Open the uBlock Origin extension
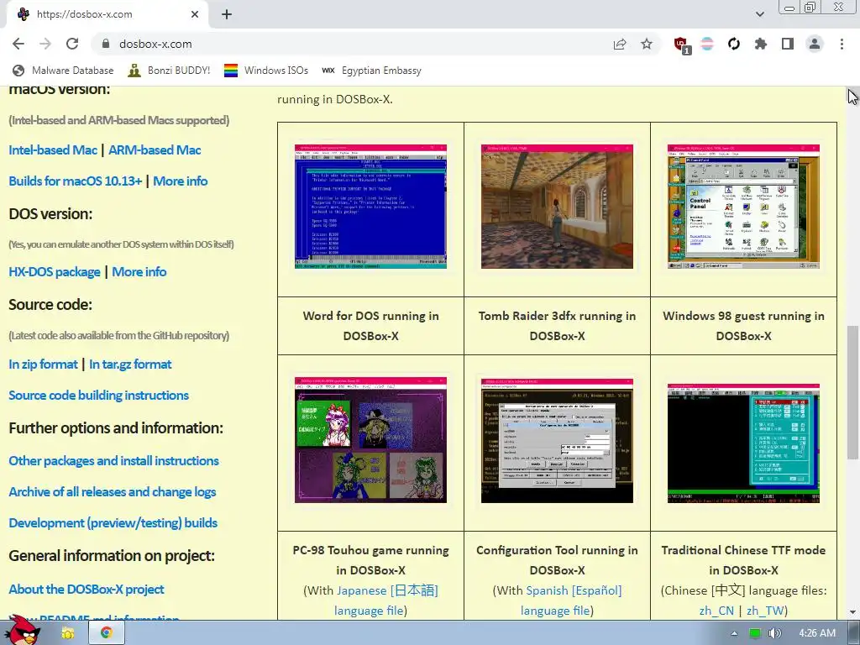The image size is (860, 645). pyautogui.click(x=681, y=45)
